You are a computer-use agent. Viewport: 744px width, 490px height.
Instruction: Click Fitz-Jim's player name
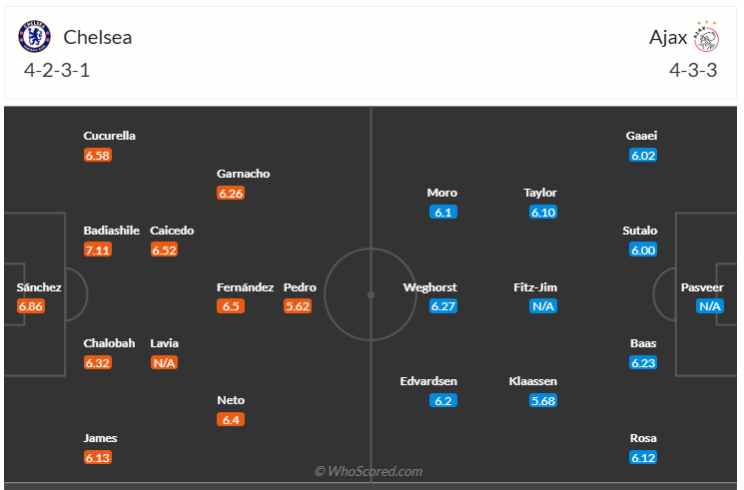tap(535, 287)
